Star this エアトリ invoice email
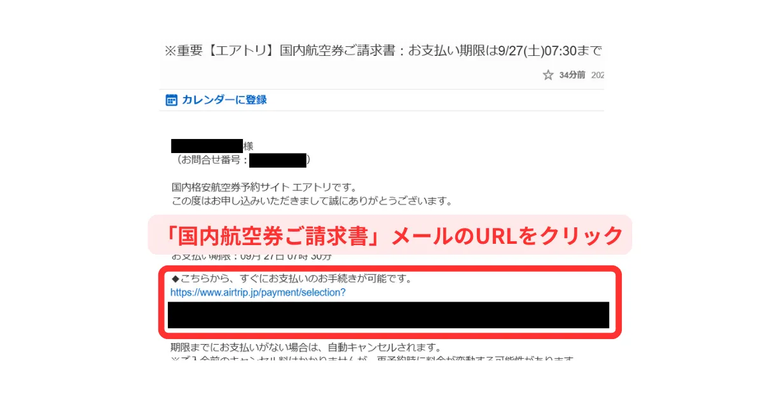763x400 pixels. (548, 75)
